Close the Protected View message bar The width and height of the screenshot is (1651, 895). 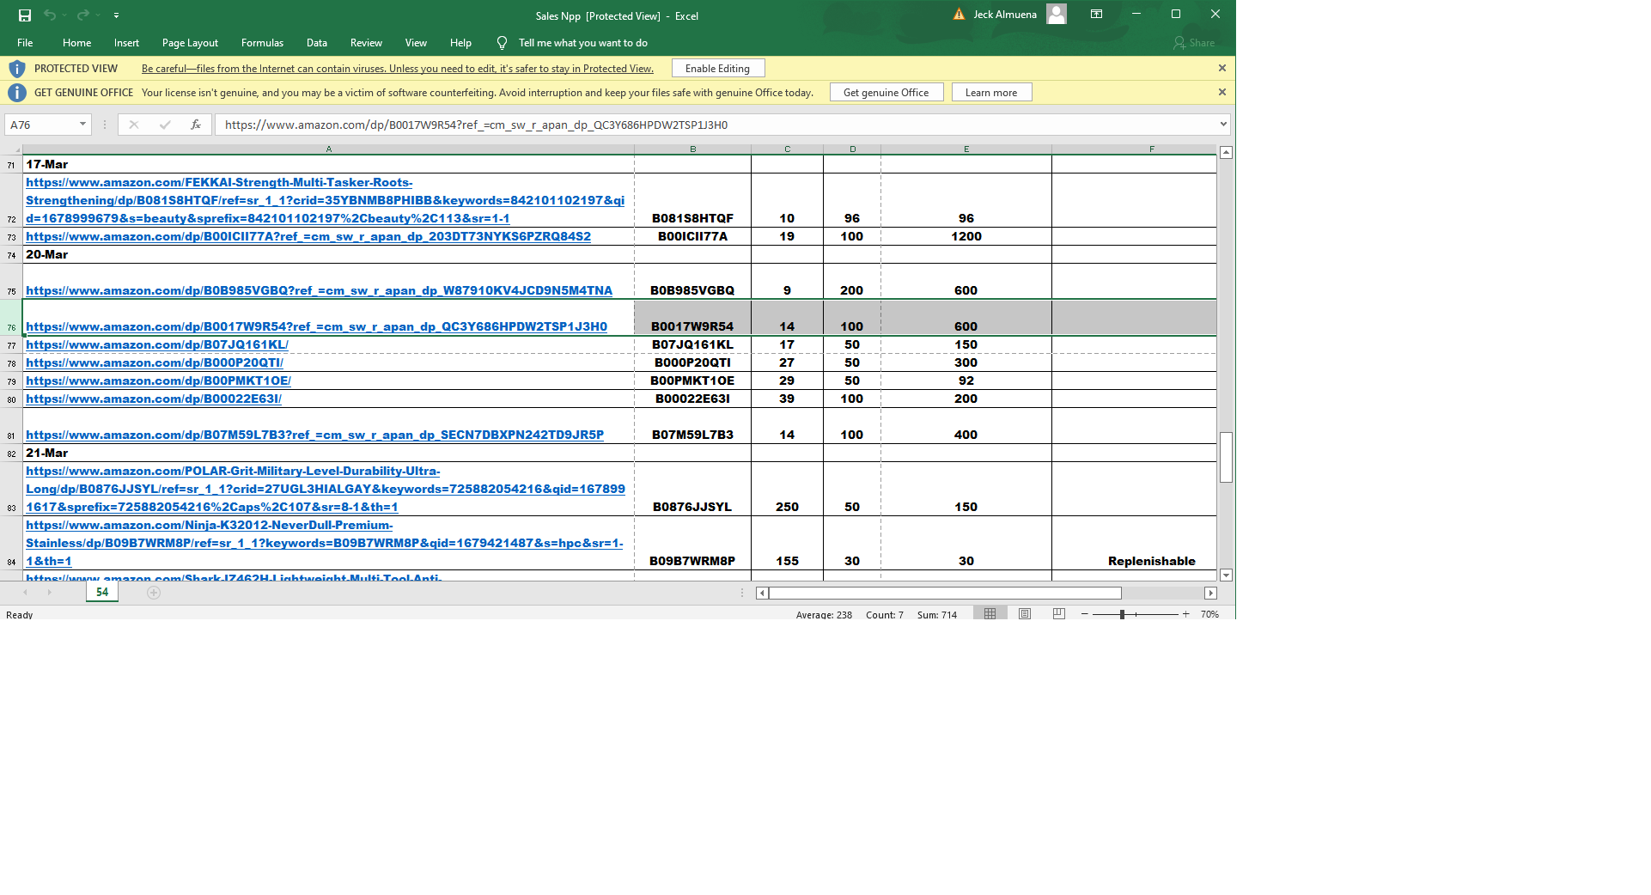[1221, 68]
